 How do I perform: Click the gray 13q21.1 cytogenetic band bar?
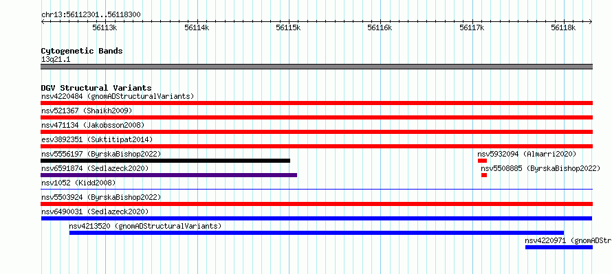coord(316,67)
